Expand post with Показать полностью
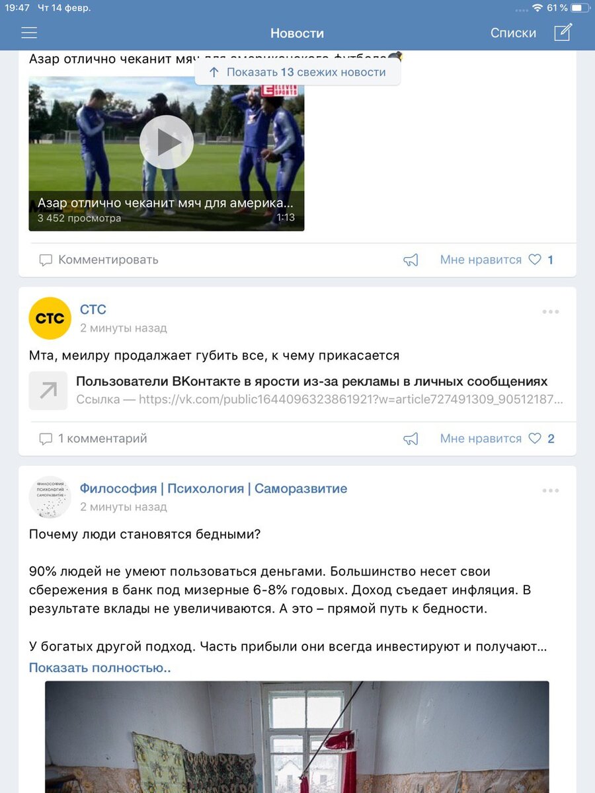Viewport: 595px width, 793px height. 100,667
